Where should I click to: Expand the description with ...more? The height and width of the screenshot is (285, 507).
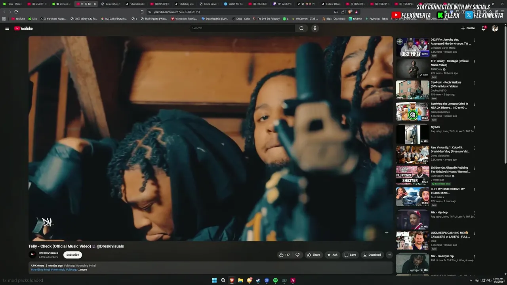82,270
